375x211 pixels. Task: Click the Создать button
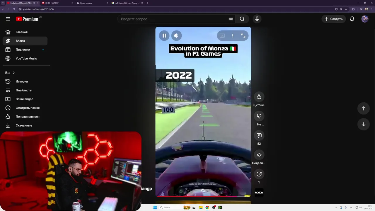click(x=334, y=19)
